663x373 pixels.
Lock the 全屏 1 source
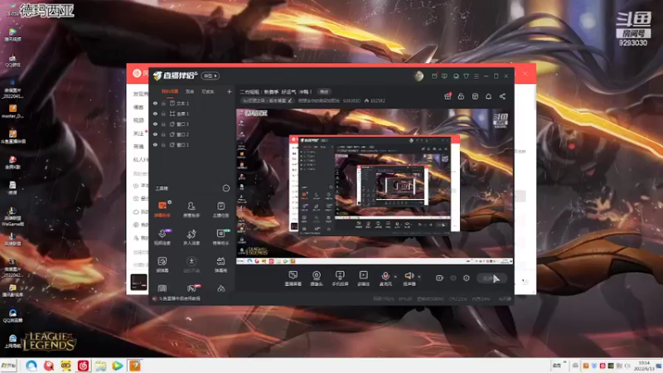pyautogui.click(x=163, y=114)
